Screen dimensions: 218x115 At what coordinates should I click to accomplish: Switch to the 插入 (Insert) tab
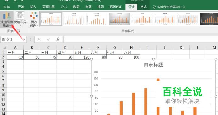point(33,7)
